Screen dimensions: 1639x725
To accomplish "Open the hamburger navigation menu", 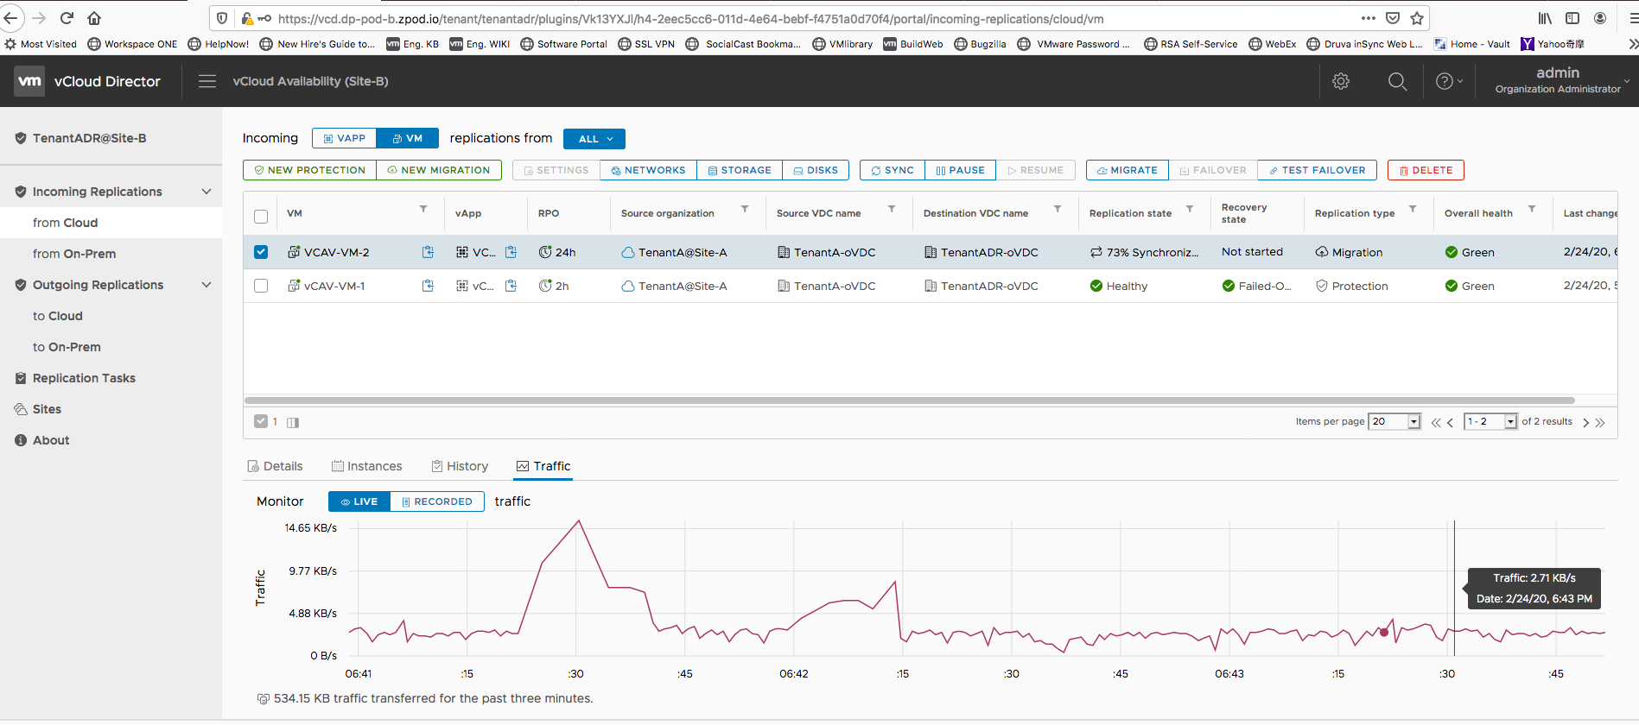I will (x=207, y=81).
